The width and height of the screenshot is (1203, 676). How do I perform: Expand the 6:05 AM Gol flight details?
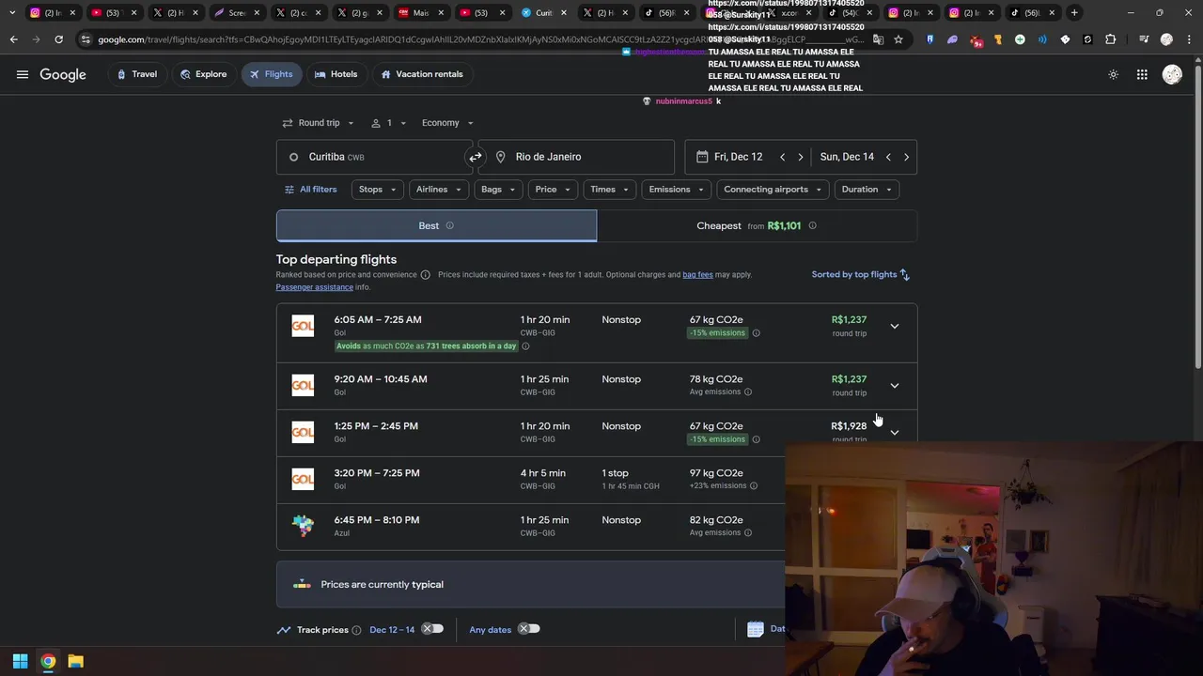[894, 327]
